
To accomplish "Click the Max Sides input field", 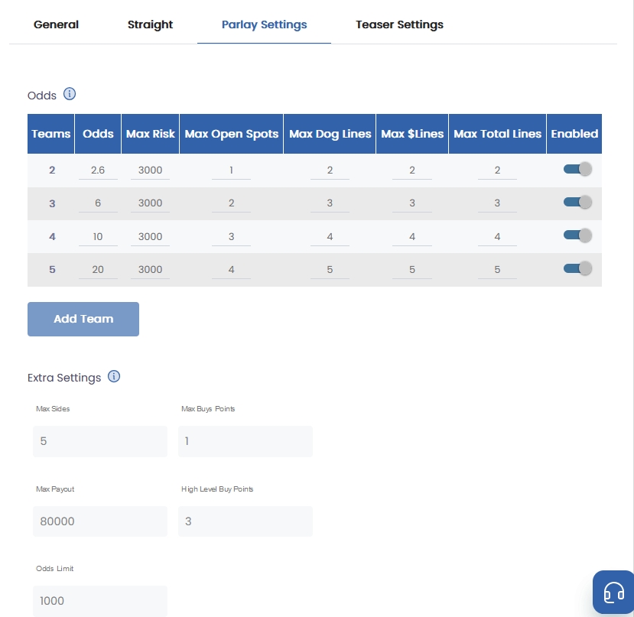I will [x=99, y=441].
